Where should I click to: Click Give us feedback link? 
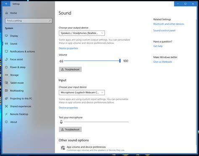click(162, 62)
